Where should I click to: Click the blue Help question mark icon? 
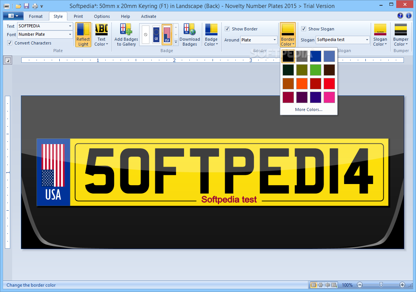coord(400,16)
